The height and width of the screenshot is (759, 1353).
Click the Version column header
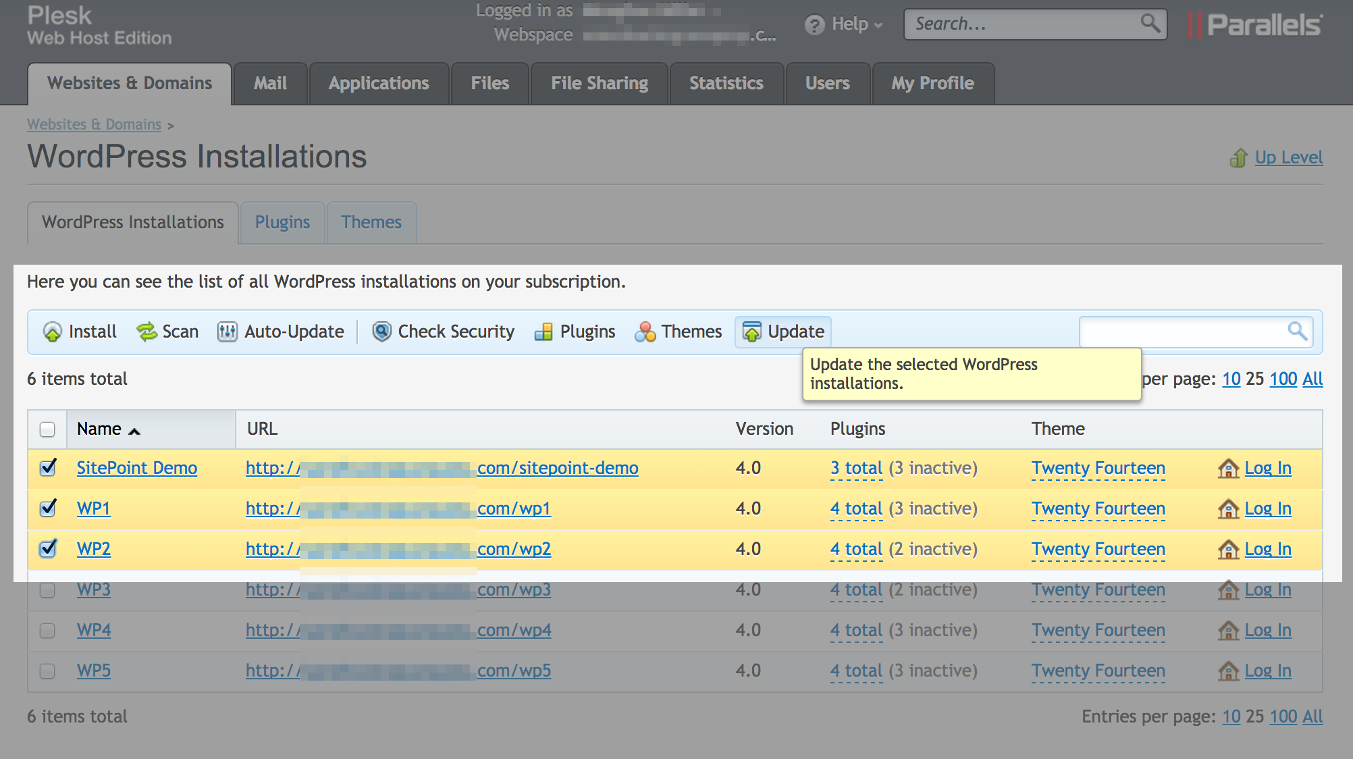(x=764, y=429)
